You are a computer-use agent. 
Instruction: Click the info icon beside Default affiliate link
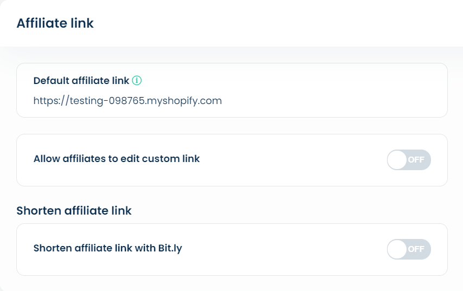(x=137, y=80)
